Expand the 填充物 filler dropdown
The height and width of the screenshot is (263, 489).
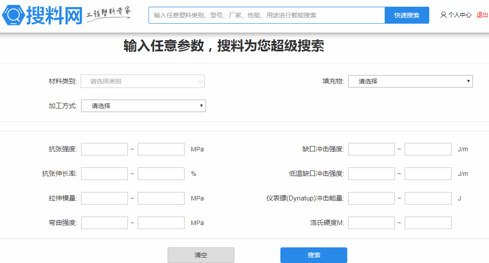410,81
